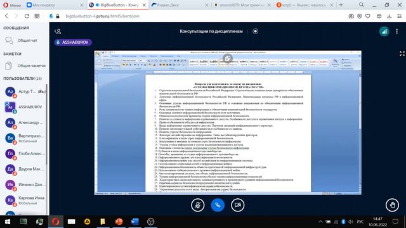Image resolution: width=406 pixels, height=228 pixels.
Task: Open connection status signal icon
Action: coord(384,31)
